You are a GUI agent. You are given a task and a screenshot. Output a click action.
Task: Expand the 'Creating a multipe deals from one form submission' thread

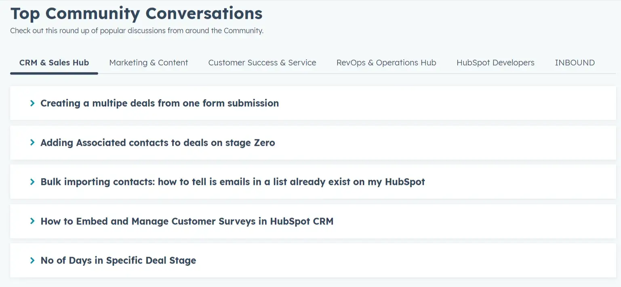(x=159, y=103)
